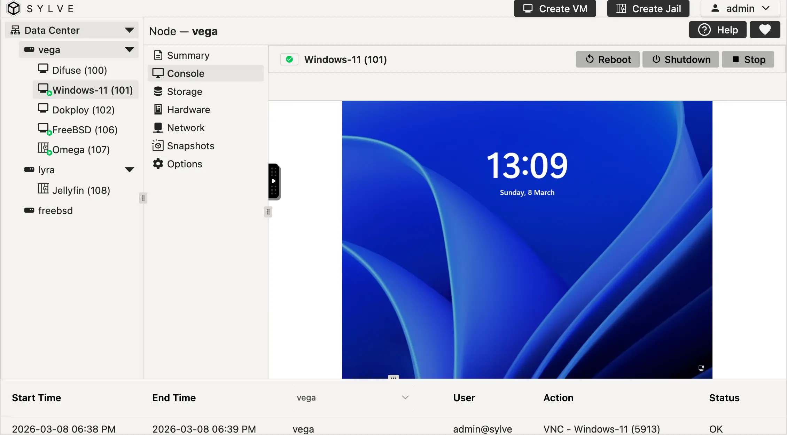Image resolution: width=787 pixels, height=435 pixels.
Task: Toggle the console side drawer handle
Action: click(274, 181)
